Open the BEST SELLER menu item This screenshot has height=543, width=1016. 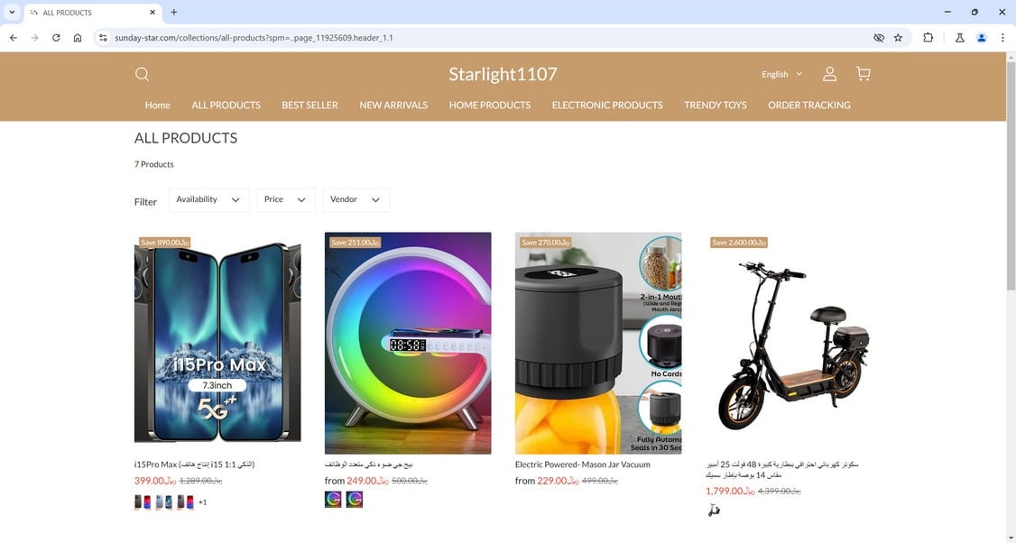(309, 105)
